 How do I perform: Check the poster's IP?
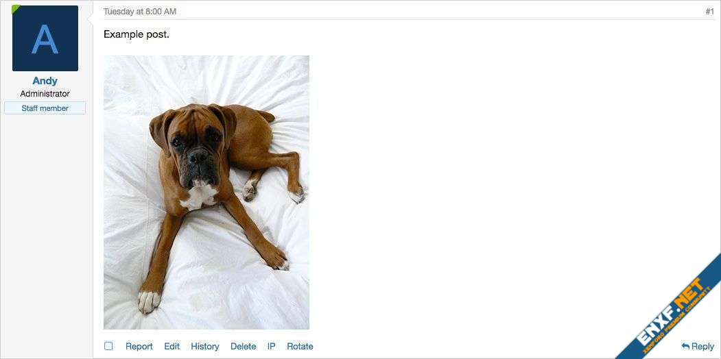(271, 347)
